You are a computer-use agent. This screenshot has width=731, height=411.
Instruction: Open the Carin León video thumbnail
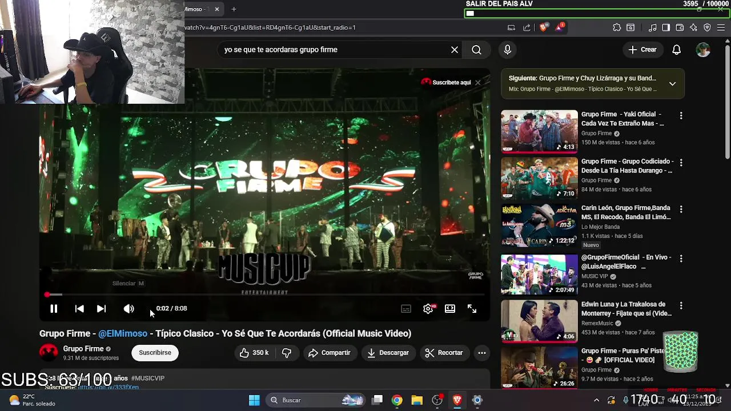[x=539, y=225]
